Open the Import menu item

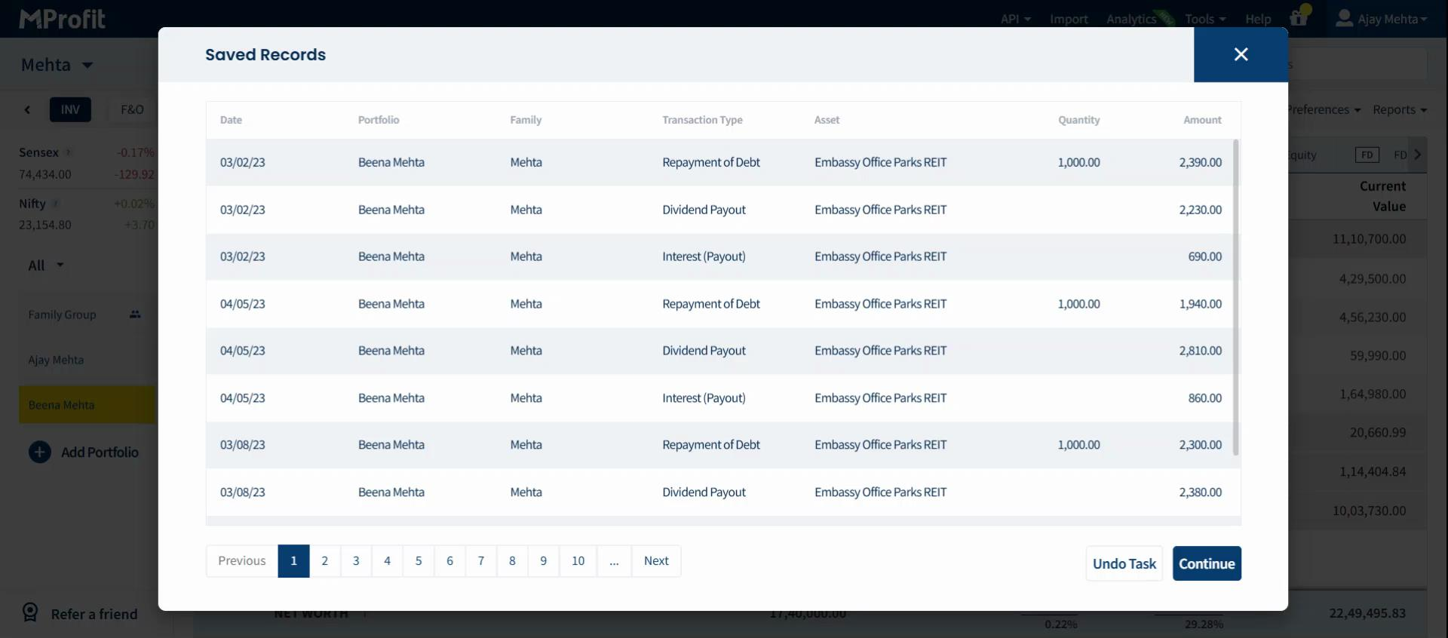tap(1069, 19)
